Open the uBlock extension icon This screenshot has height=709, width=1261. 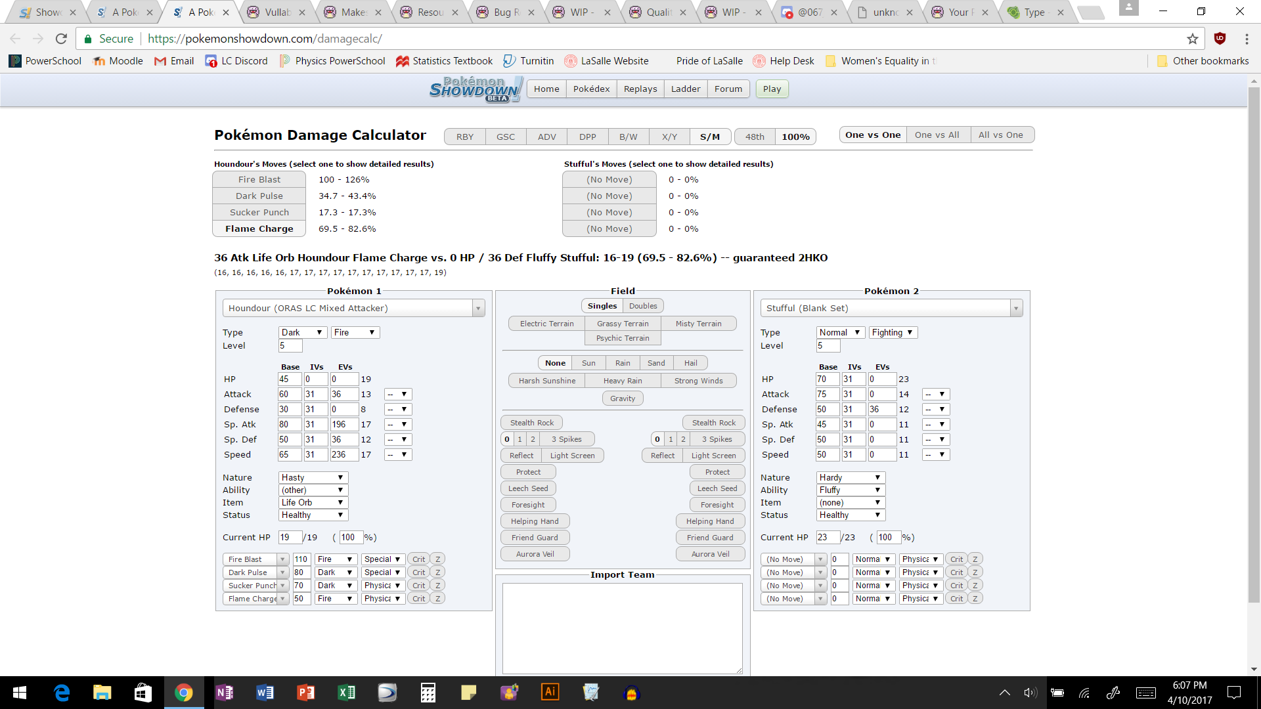tap(1220, 39)
